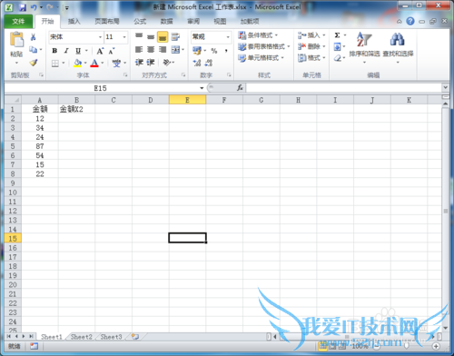This screenshot has width=454, height=356.
Task: Click the Excel Help question mark
Action: point(410,21)
